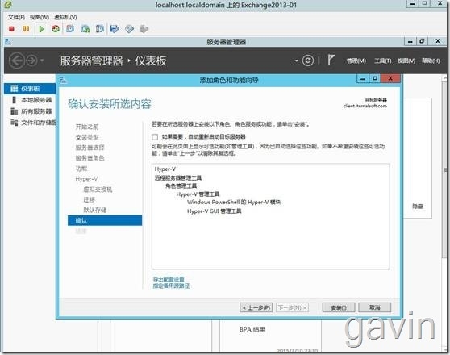Click the green play power-on icon
The image size is (450, 355).
[41, 29]
